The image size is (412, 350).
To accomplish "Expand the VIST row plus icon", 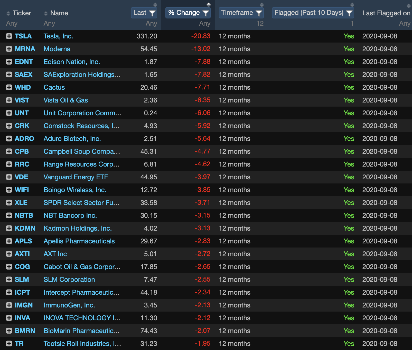I will pos(9,100).
